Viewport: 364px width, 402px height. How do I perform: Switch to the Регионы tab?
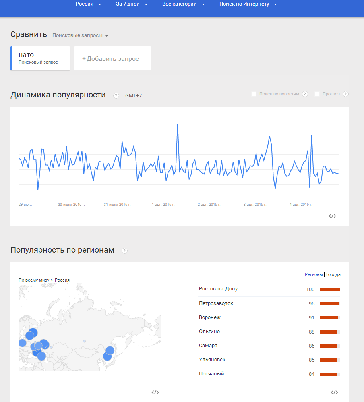pyautogui.click(x=314, y=274)
